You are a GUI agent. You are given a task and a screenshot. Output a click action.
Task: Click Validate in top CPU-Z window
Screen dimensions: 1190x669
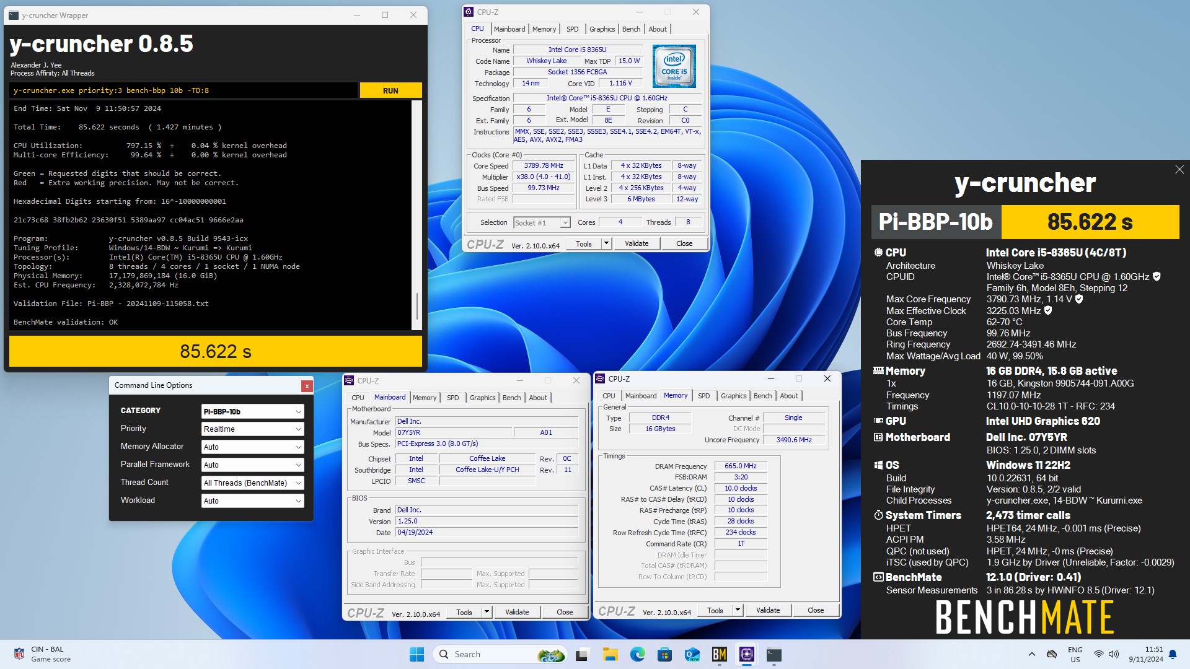pos(637,244)
